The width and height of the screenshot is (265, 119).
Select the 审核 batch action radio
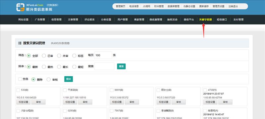(48, 79)
